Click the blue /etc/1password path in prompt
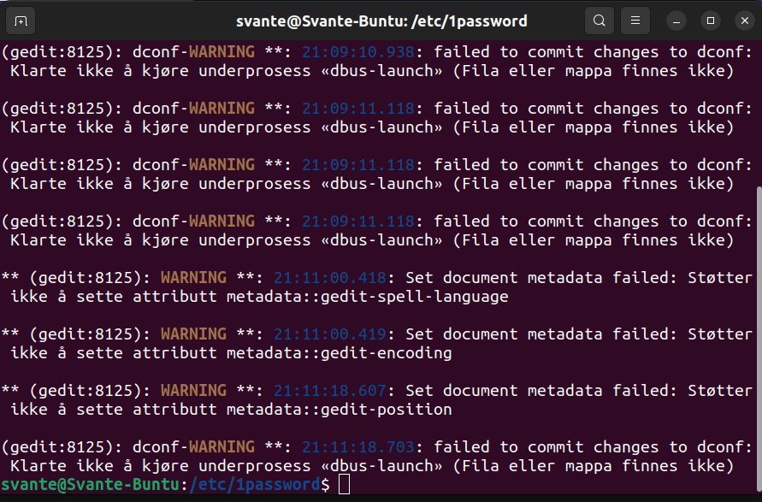Image resolution: width=762 pixels, height=502 pixels. coord(255,485)
